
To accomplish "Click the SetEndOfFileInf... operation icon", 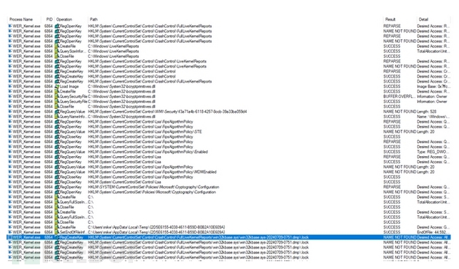I will [x=57, y=232].
